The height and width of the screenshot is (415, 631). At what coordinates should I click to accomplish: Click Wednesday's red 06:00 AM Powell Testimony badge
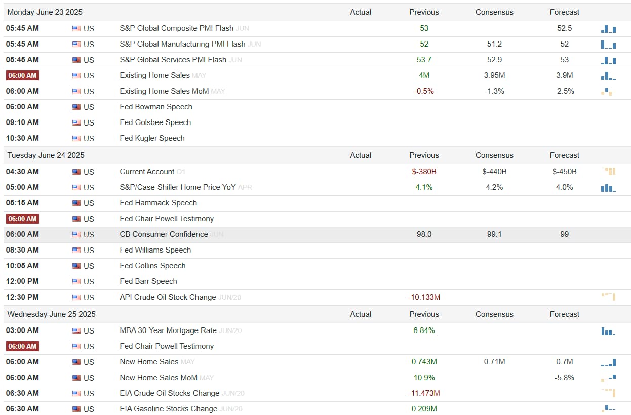point(22,346)
